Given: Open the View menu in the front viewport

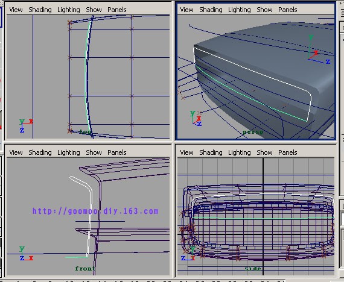Looking at the screenshot, I should [16, 152].
